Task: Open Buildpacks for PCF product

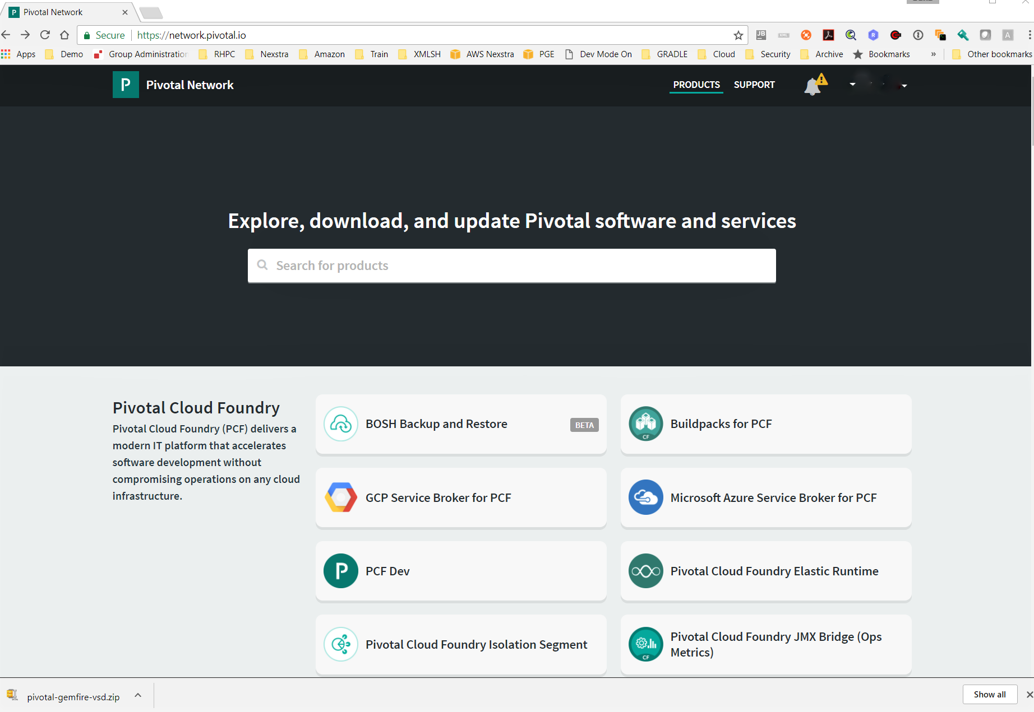Action: click(x=766, y=424)
